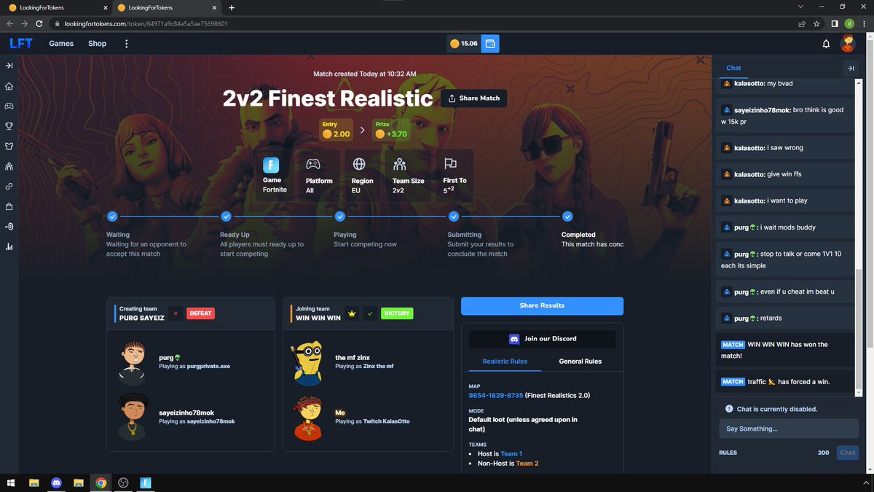This screenshot has height=492, width=874.
Task: Click the Share Results button
Action: pyautogui.click(x=542, y=305)
